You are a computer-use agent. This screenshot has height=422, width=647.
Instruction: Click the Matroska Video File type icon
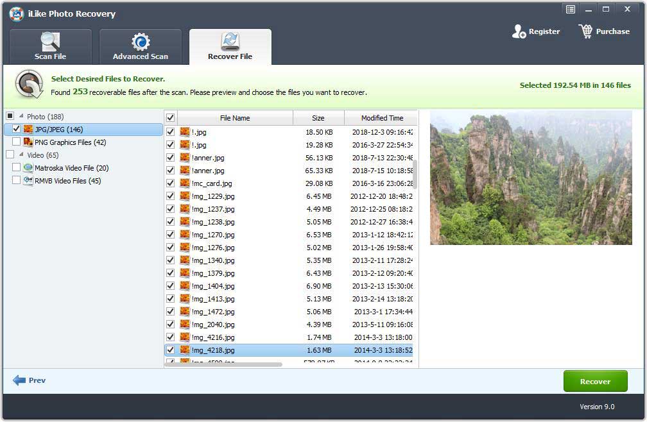coord(28,168)
